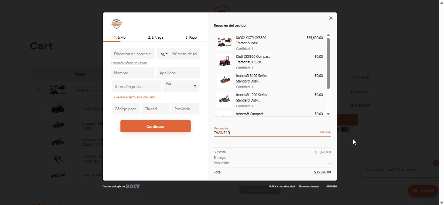
Task: Click order summary scrollbar up arrow
Action: pyautogui.click(x=328, y=35)
